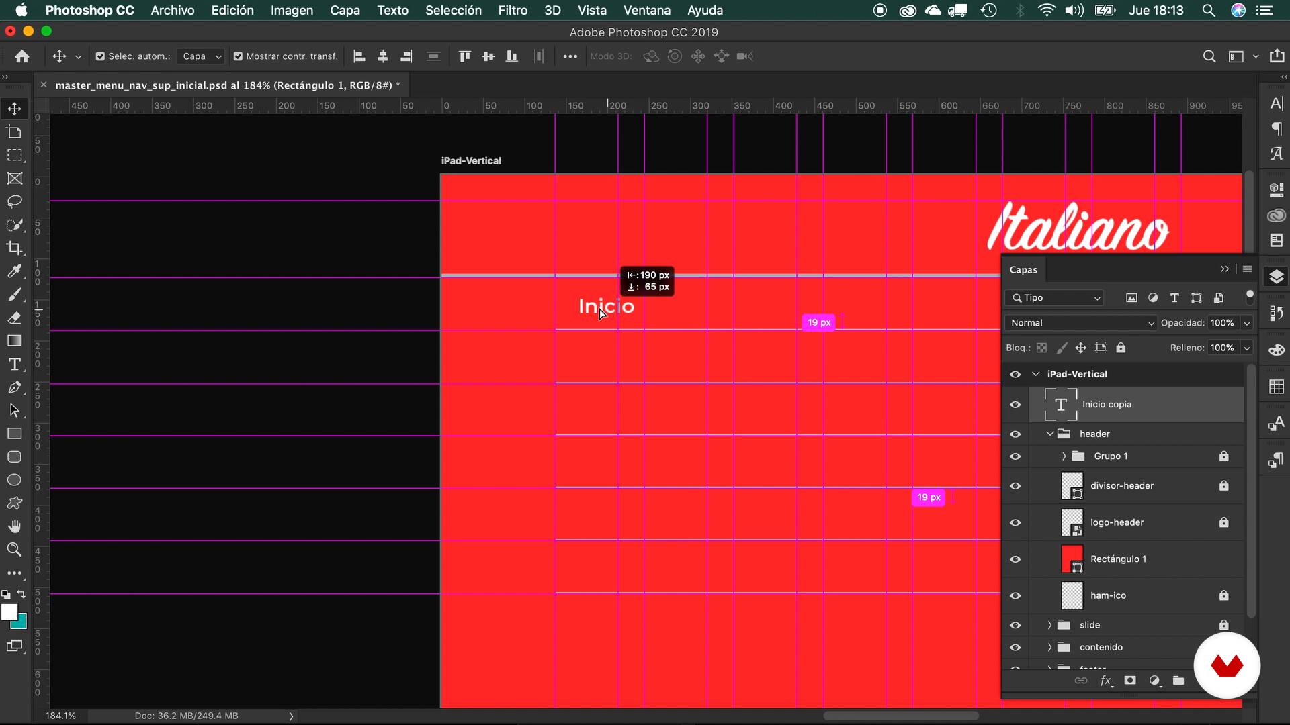Select the Pen tool
The height and width of the screenshot is (725, 1290).
click(x=14, y=387)
